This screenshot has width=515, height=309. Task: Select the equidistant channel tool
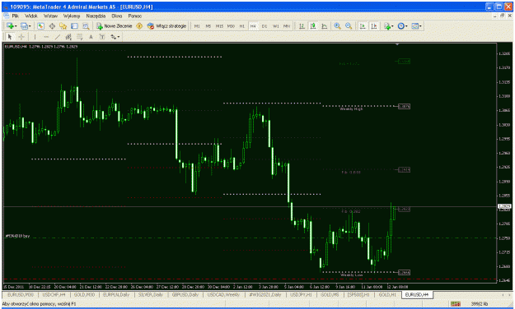[68, 37]
